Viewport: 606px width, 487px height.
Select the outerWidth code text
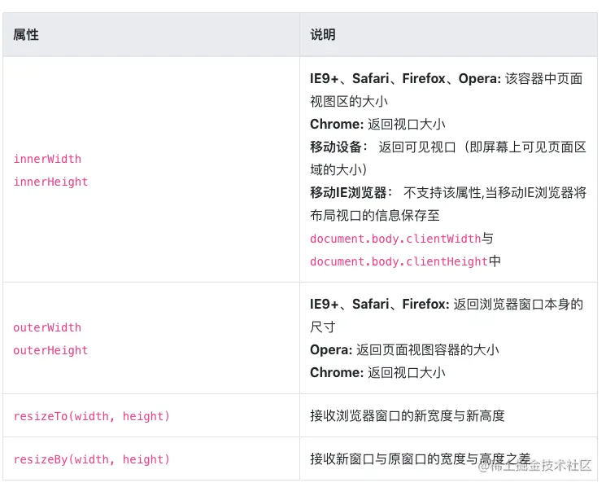(47, 327)
